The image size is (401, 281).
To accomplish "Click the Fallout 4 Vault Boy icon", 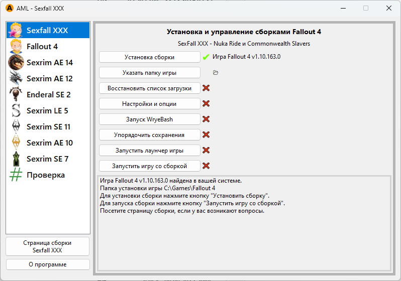I will point(16,47).
